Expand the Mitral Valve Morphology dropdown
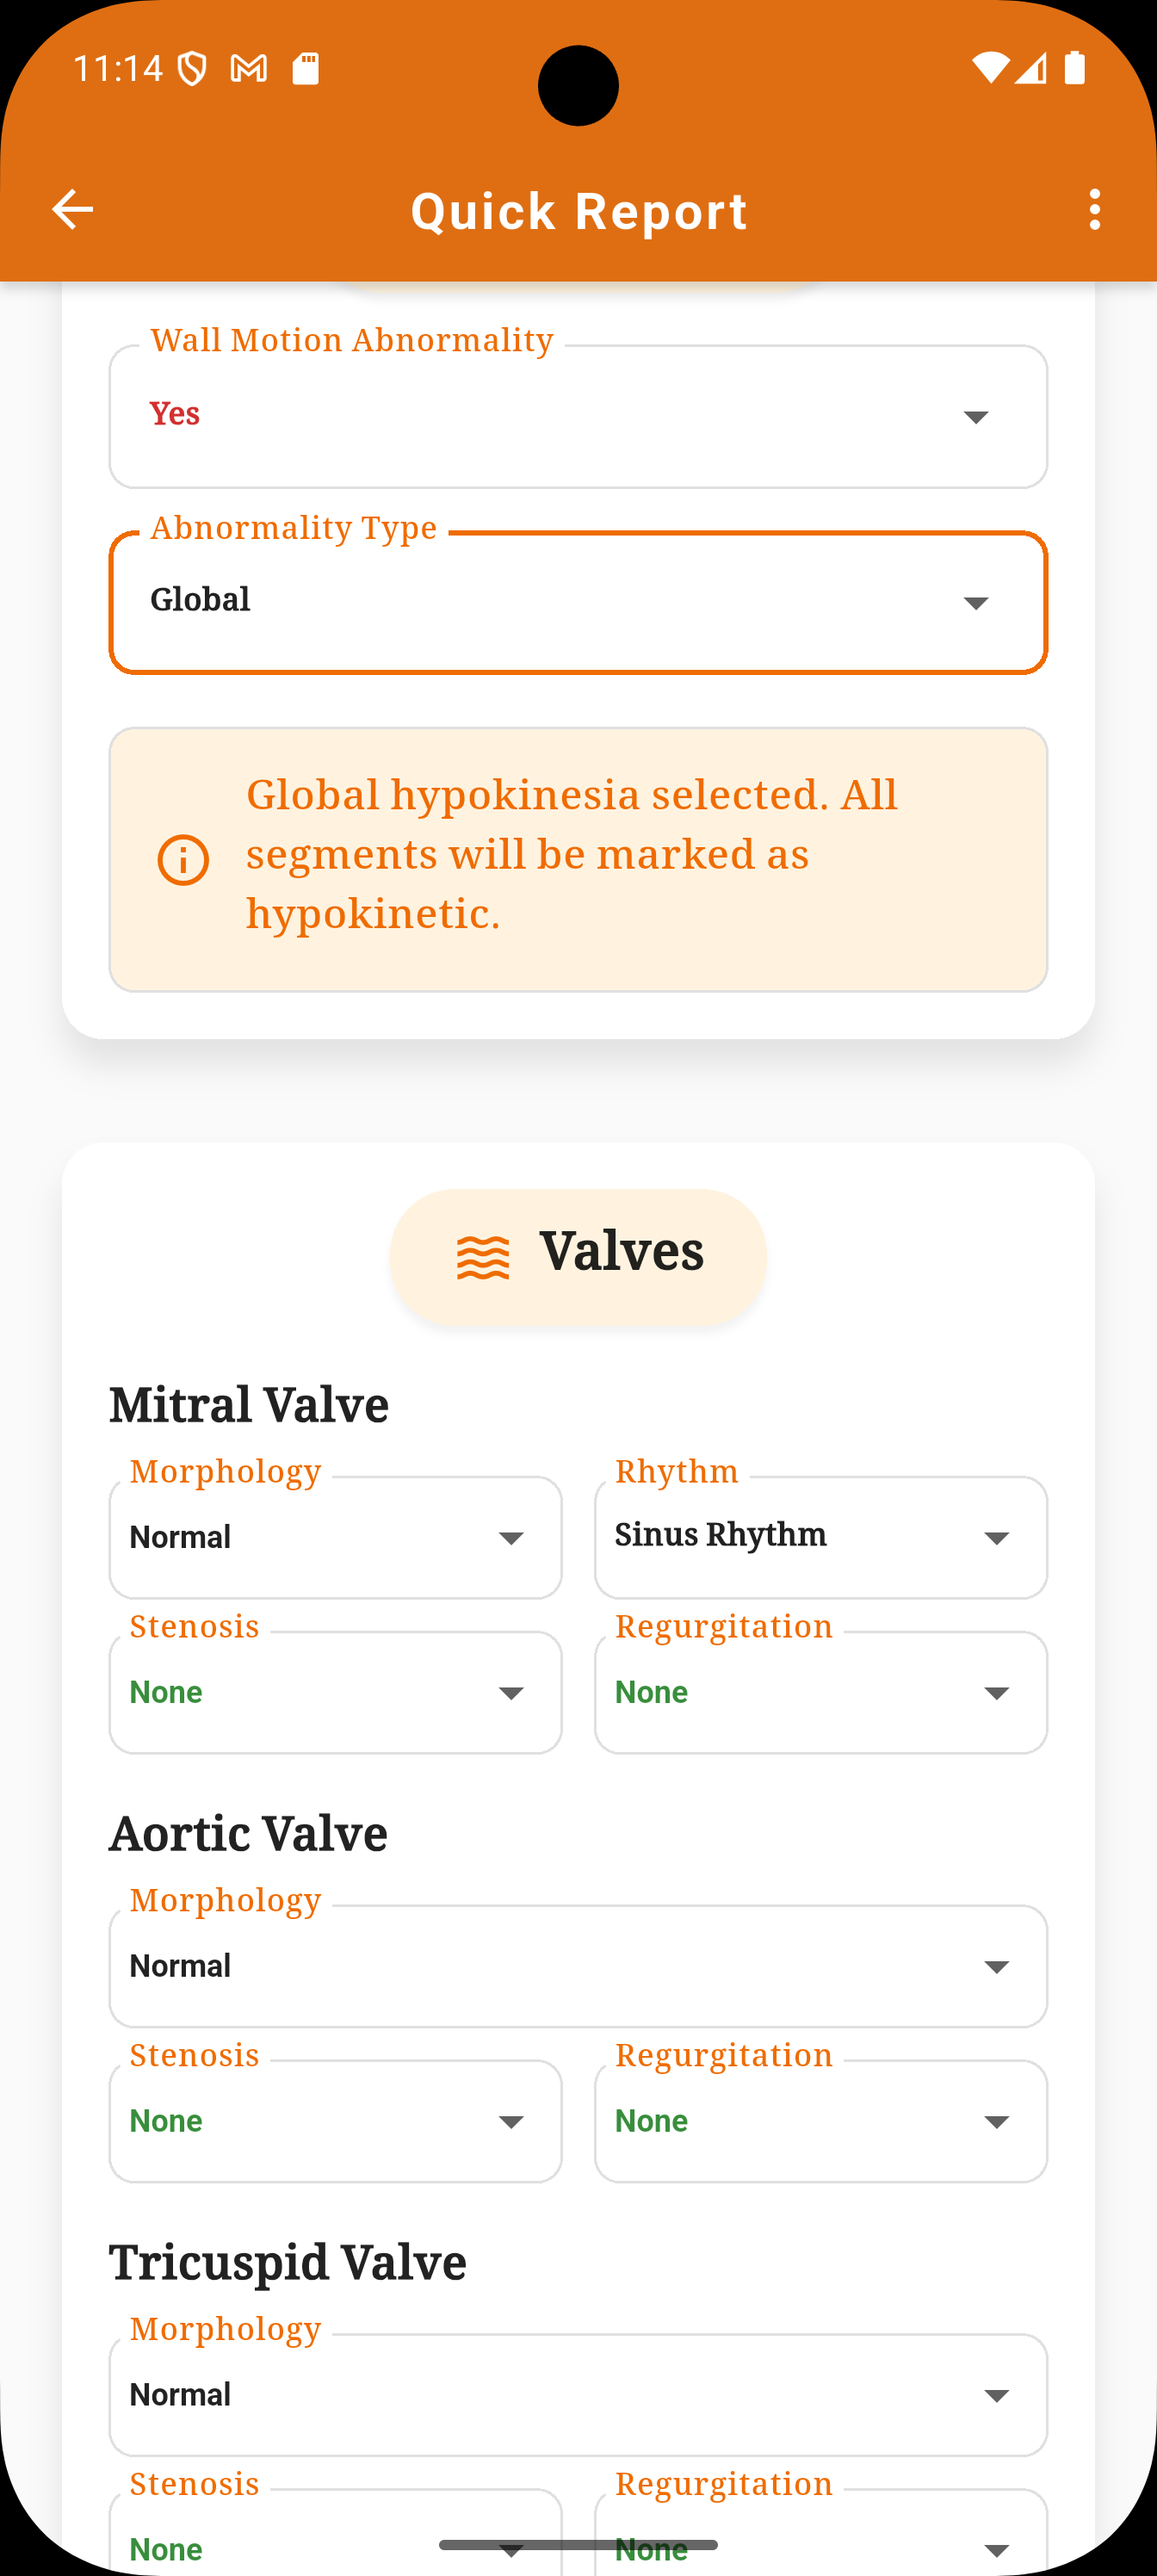The width and height of the screenshot is (1157, 2576). click(335, 1537)
